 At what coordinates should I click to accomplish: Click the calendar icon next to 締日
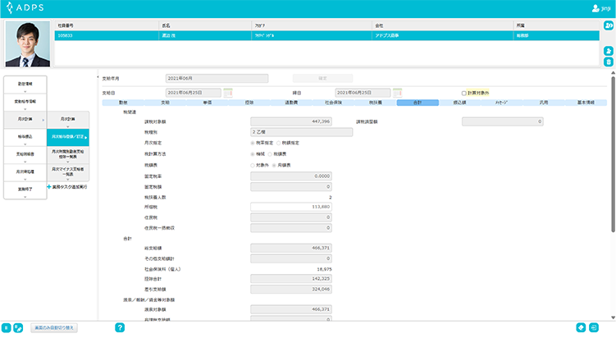pos(398,93)
